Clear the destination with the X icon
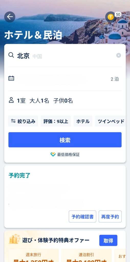This screenshot has width=130, height=262. click(x=119, y=55)
